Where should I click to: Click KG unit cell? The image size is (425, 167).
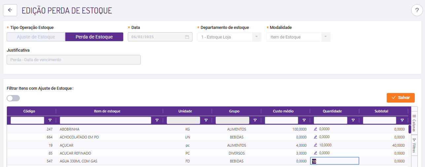tap(188, 129)
